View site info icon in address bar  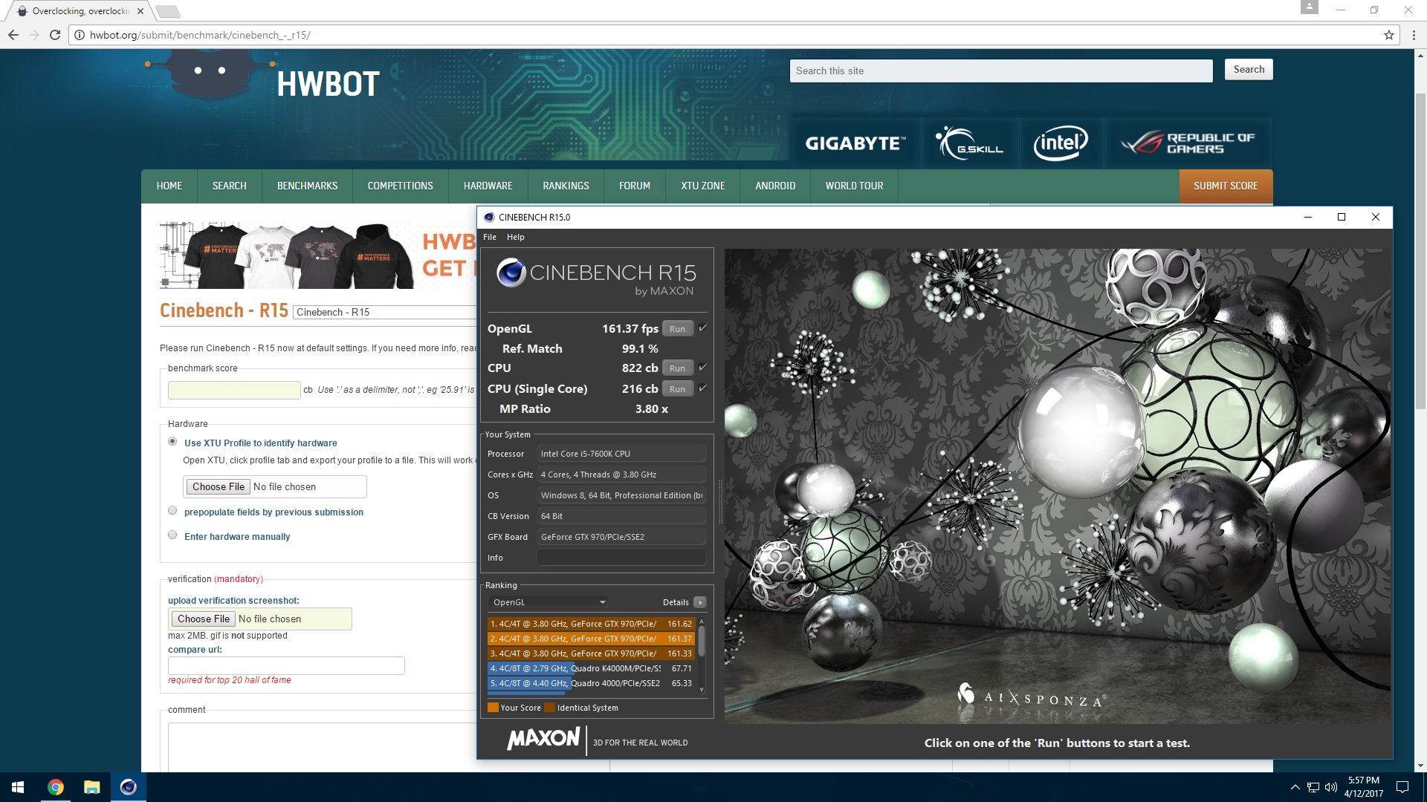click(x=80, y=35)
